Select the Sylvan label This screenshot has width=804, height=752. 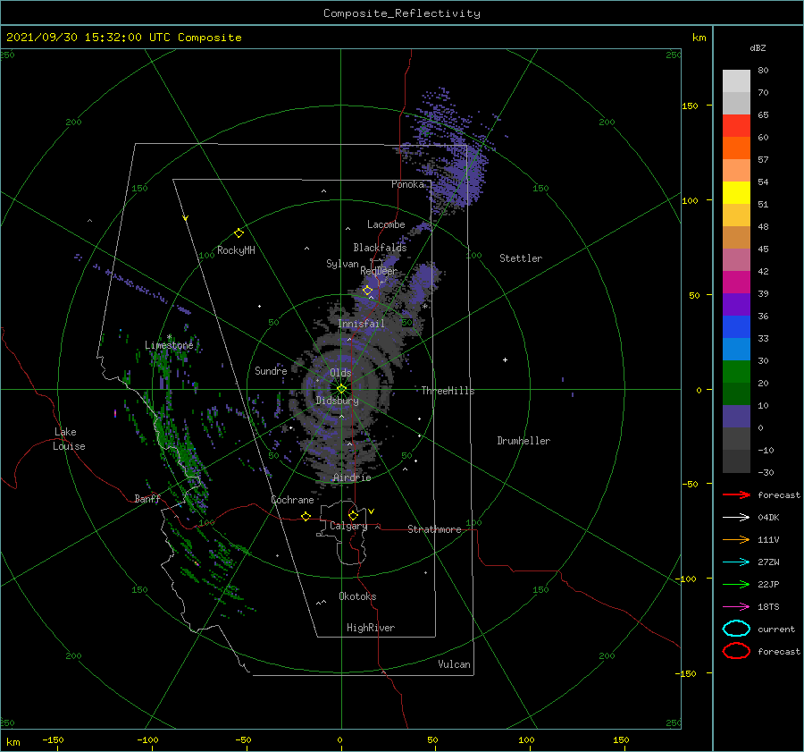(342, 264)
